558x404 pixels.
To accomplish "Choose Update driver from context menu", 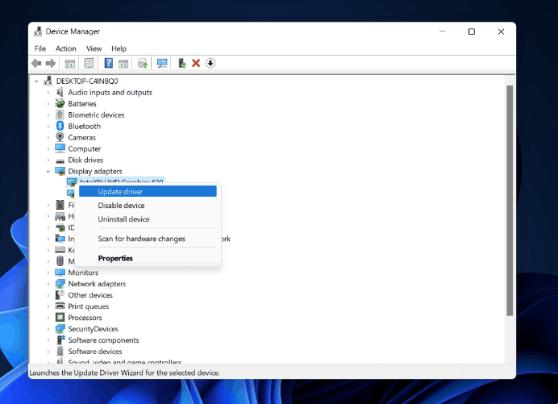I will point(121,191).
